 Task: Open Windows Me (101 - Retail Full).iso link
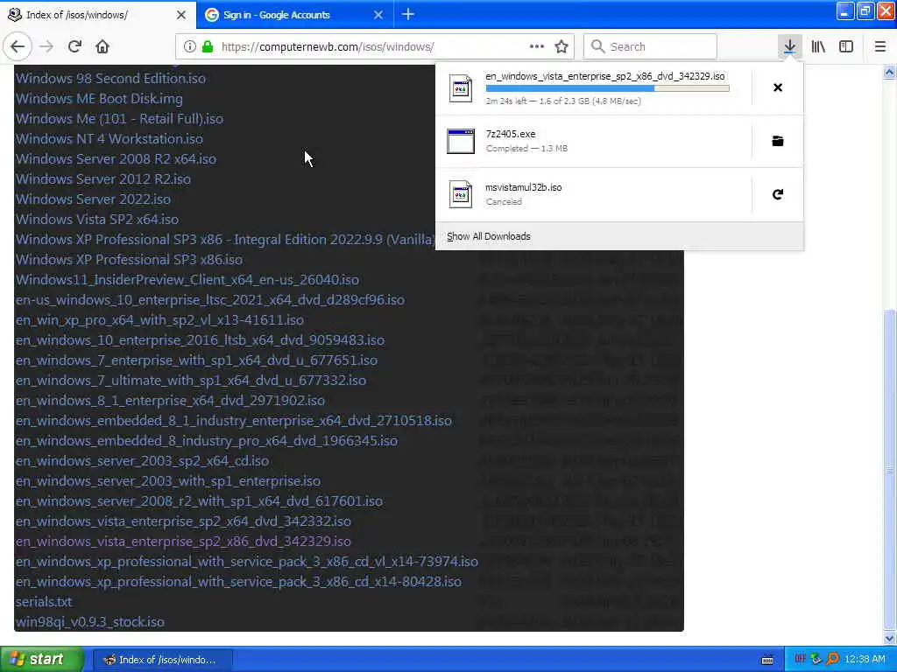click(119, 119)
